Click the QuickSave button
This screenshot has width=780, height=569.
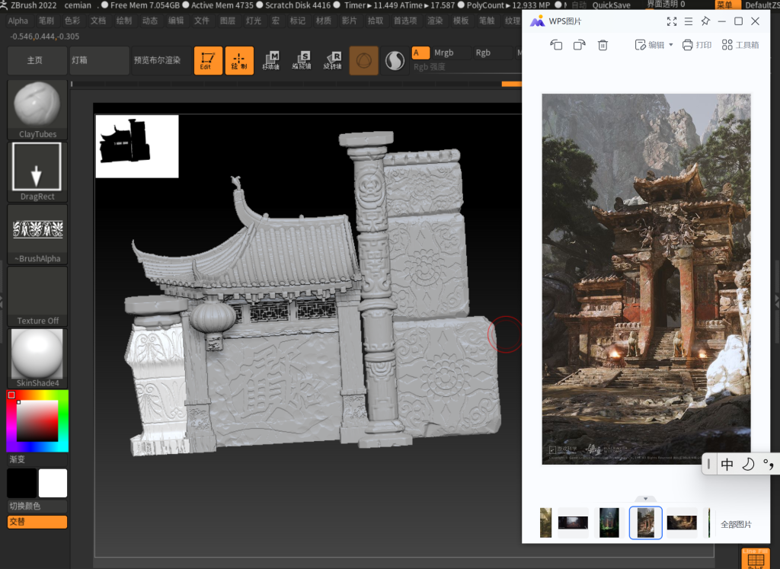[612, 5]
